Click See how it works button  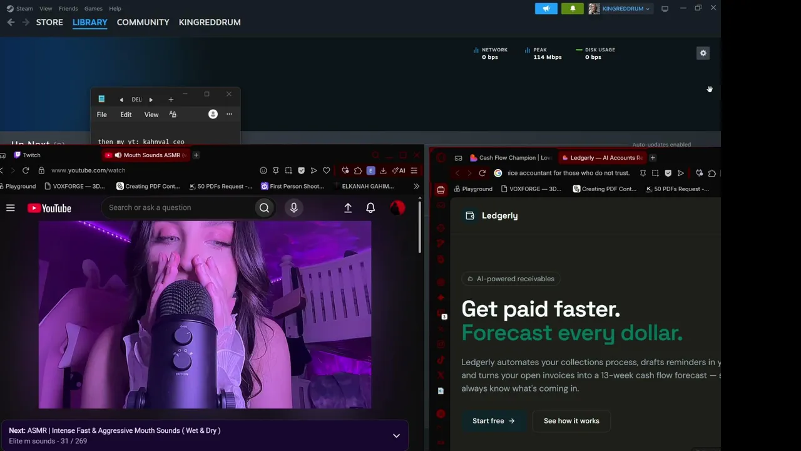pos(571,421)
